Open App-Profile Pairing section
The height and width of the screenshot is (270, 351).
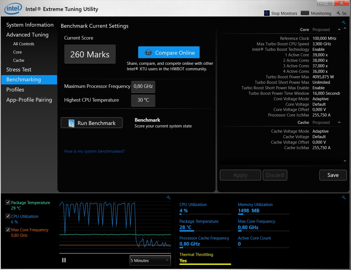29,100
